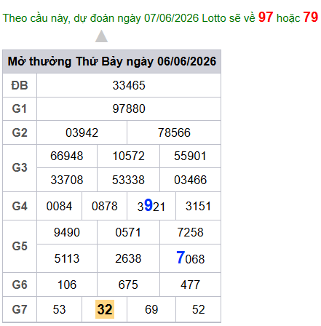321x326 pixels.
Task: Click the gray up-arrow triangle icon
Action: point(101,36)
